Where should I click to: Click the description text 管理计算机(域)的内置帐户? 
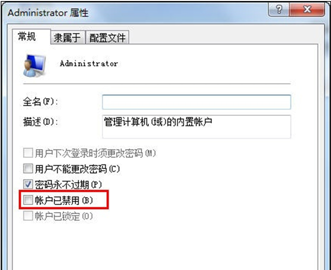pyautogui.click(x=158, y=122)
